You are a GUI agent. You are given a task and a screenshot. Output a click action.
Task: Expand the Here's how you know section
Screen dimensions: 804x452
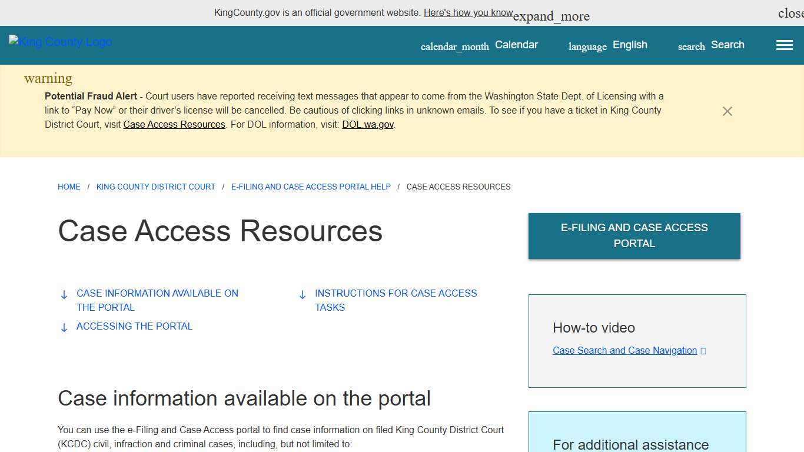[x=469, y=12]
